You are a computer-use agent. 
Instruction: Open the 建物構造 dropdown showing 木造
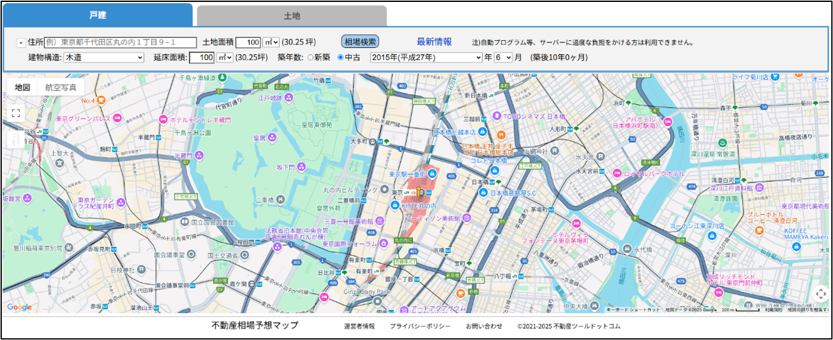103,57
